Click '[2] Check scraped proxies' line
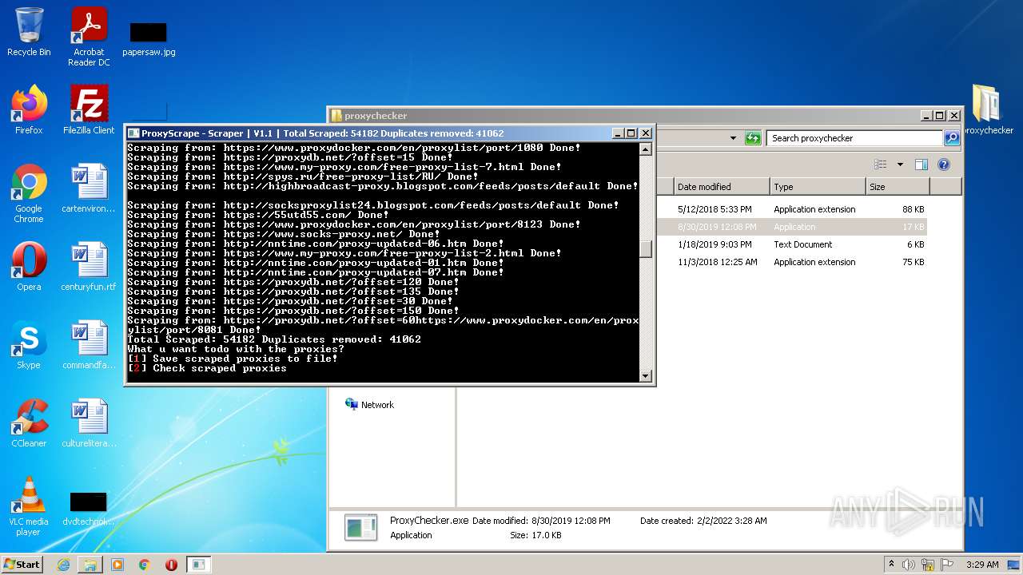Image resolution: width=1023 pixels, height=575 pixels. click(207, 368)
